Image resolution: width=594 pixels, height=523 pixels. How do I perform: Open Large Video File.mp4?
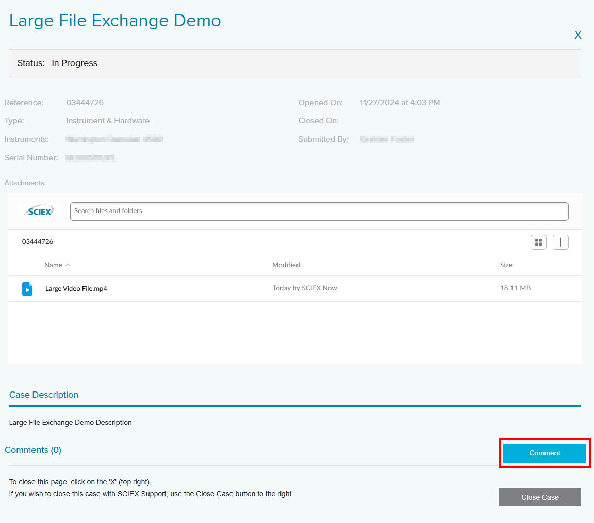(x=76, y=289)
